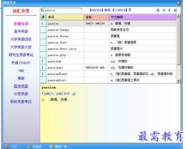
Task: Select 托福 (TOELF) category
Action: tap(21, 63)
